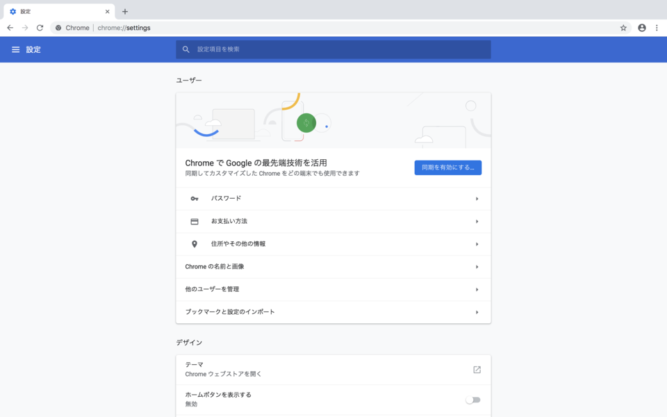The width and height of the screenshot is (667, 417).
Task: Bookmark this page with the star icon
Action: point(623,28)
